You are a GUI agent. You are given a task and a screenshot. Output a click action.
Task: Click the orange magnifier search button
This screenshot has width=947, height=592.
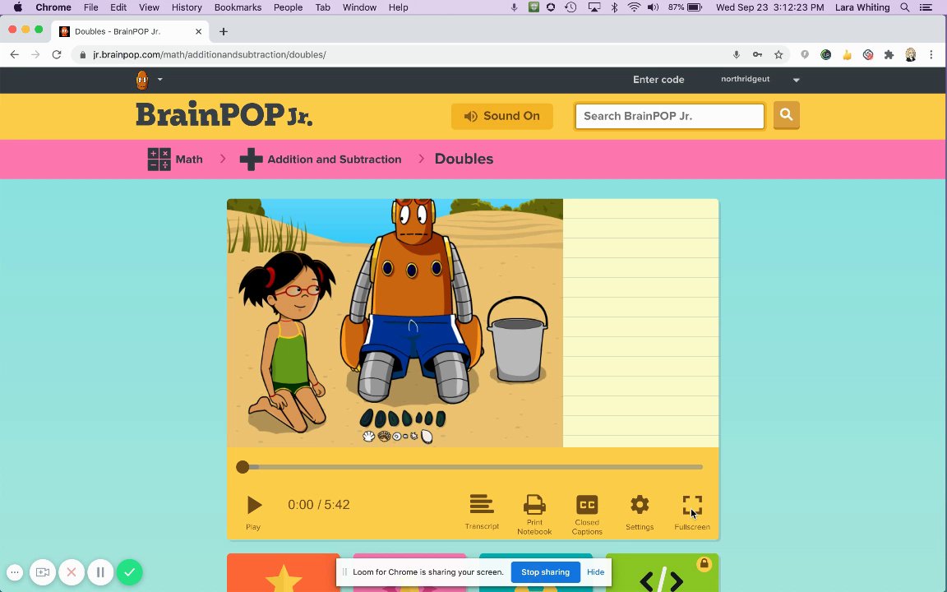pyautogui.click(x=787, y=115)
